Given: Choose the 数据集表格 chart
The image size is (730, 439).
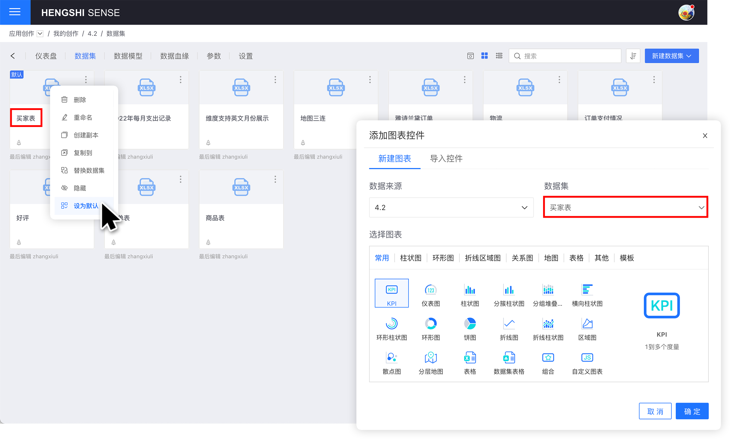Looking at the screenshot, I should click(509, 363).
